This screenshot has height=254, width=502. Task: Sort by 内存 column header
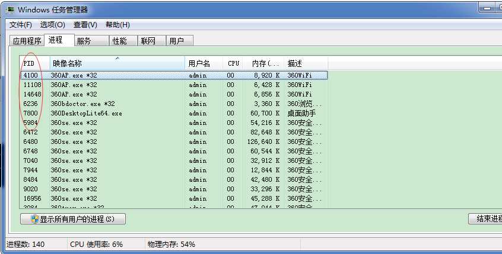pyautogui.click(x=263, y=63)
